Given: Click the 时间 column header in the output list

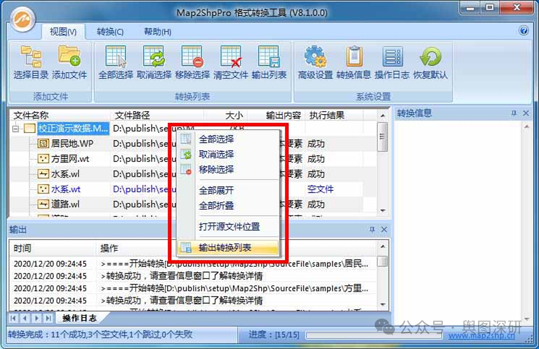Looking at the screenshot, I should 53,248.
